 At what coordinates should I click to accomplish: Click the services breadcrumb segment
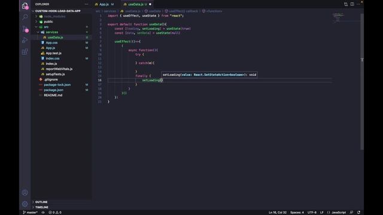pos(110,11)
